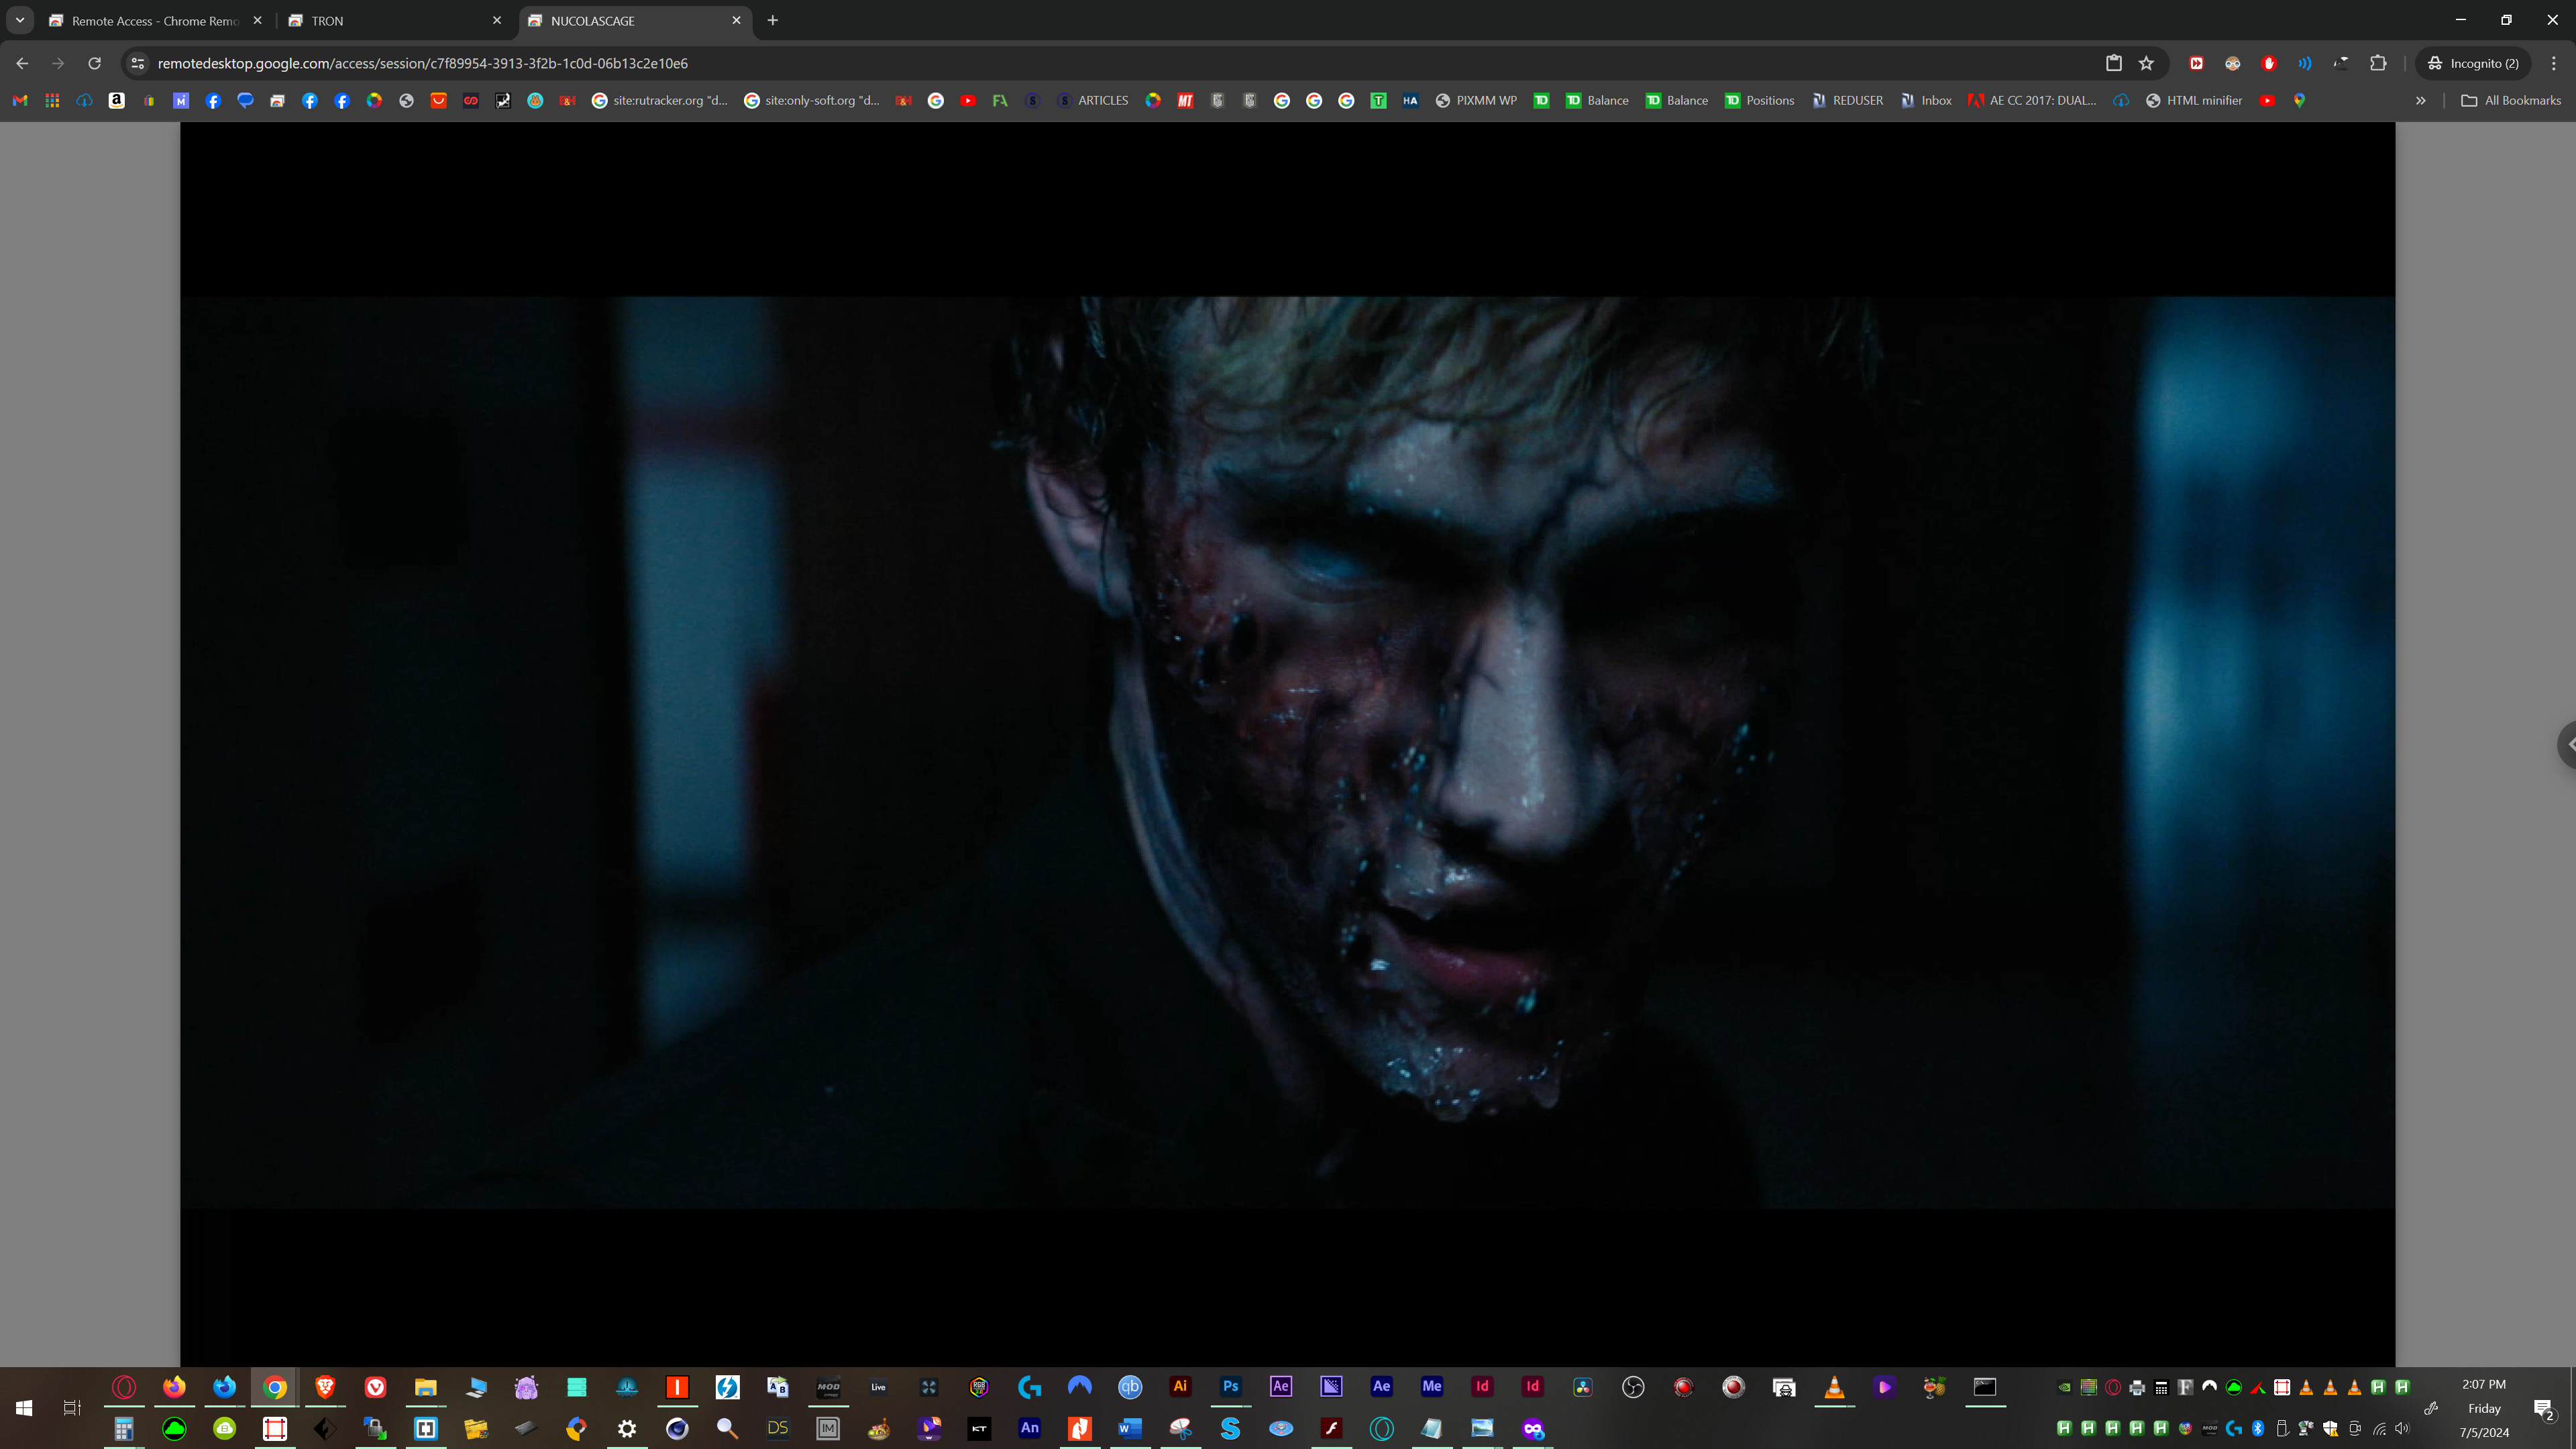Open Task View on the taskbar
This screenshot has width=2576, height=1449.
pyautogui.click(x=72, y=1407)
